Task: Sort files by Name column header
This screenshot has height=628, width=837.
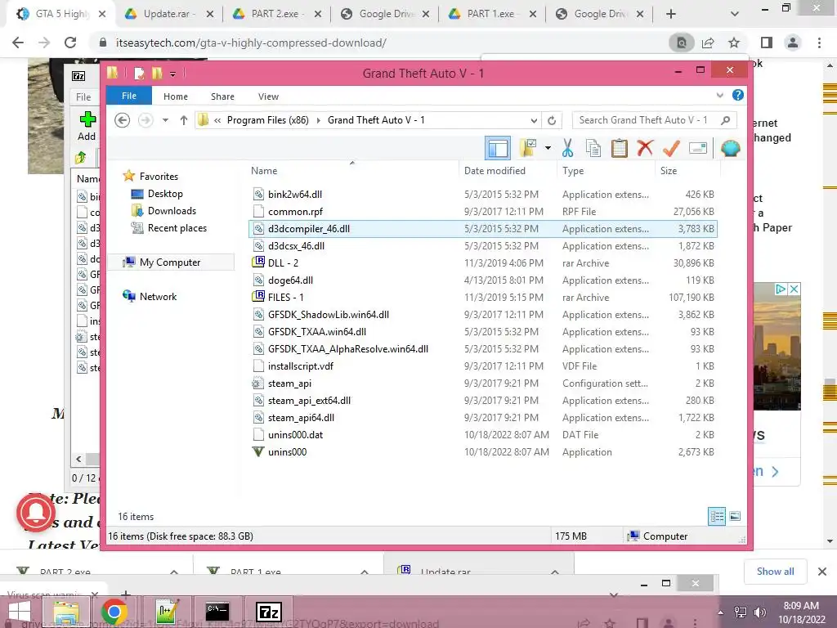Action: pyautogui.click(x=264, y=171)
